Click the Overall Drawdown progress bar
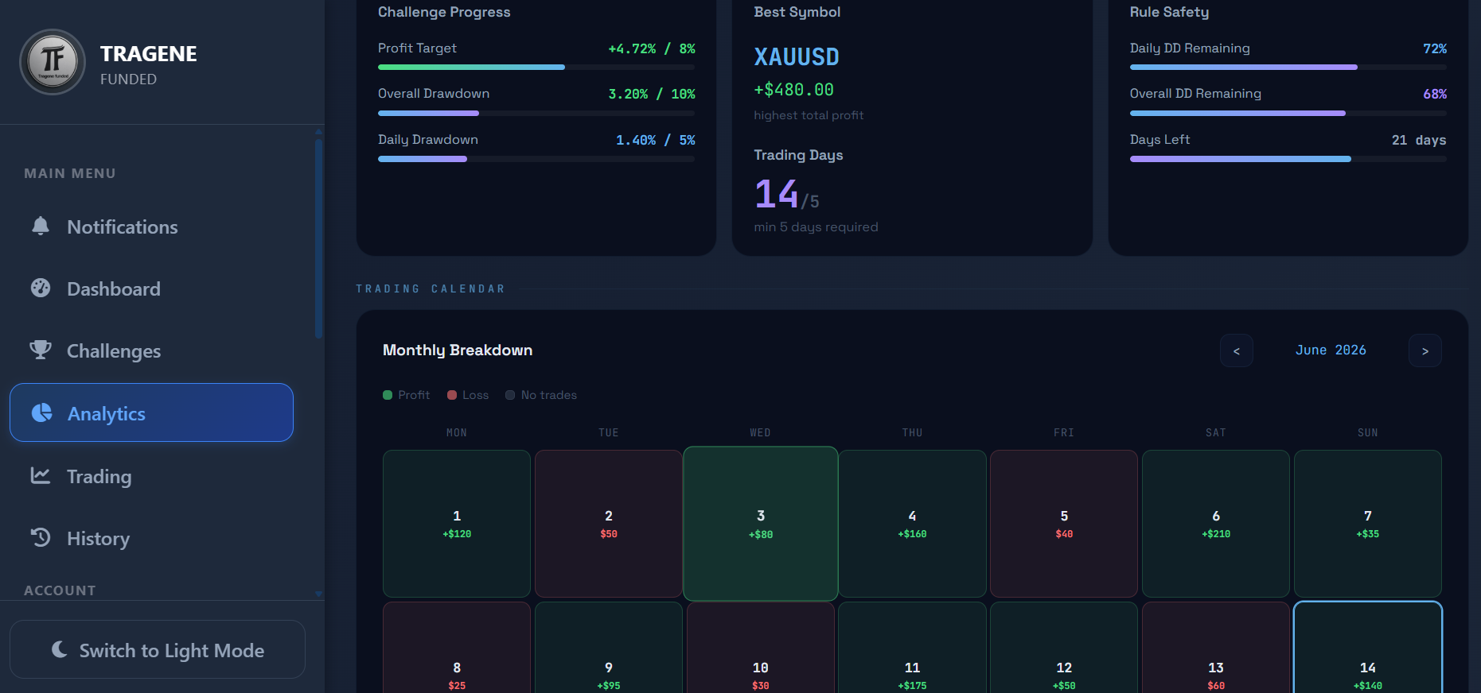Viewport: 1481px width, 693px height. (536, 113)
